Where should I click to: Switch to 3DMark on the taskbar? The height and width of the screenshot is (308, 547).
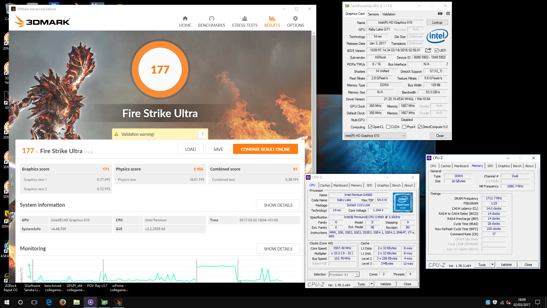pyautogui.click(x=119, y=302)
